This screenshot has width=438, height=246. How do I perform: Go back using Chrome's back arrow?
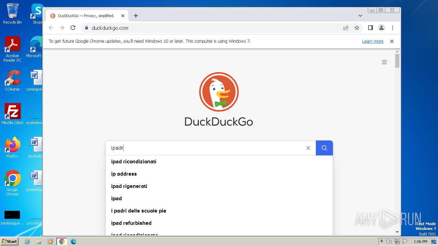51,28
